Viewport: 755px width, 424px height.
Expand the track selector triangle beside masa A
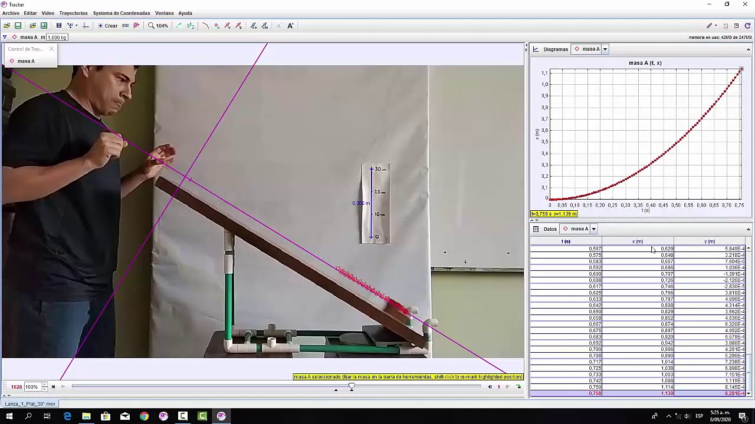[5, 37]
